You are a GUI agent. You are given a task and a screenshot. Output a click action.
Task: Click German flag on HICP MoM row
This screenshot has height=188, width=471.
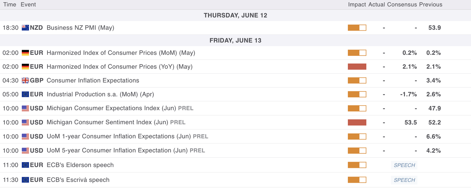[25, 53]
